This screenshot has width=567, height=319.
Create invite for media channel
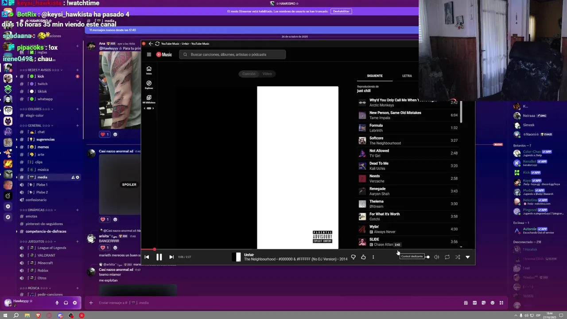[x=73, y=177]
